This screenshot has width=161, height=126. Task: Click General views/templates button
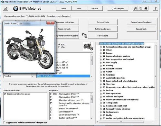click(141, 22)
